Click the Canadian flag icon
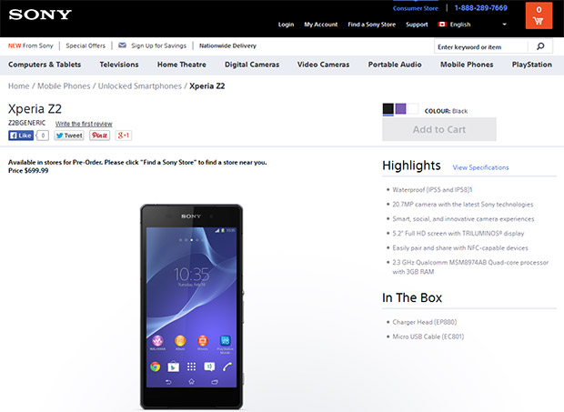Viewport: 564px width, 412px height. tap(442, 25)
